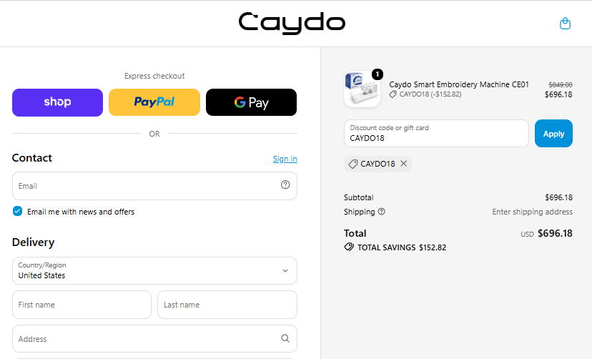Click the quantity badge on product image
This screenshot has width=592, height=359.
point(378,74)
